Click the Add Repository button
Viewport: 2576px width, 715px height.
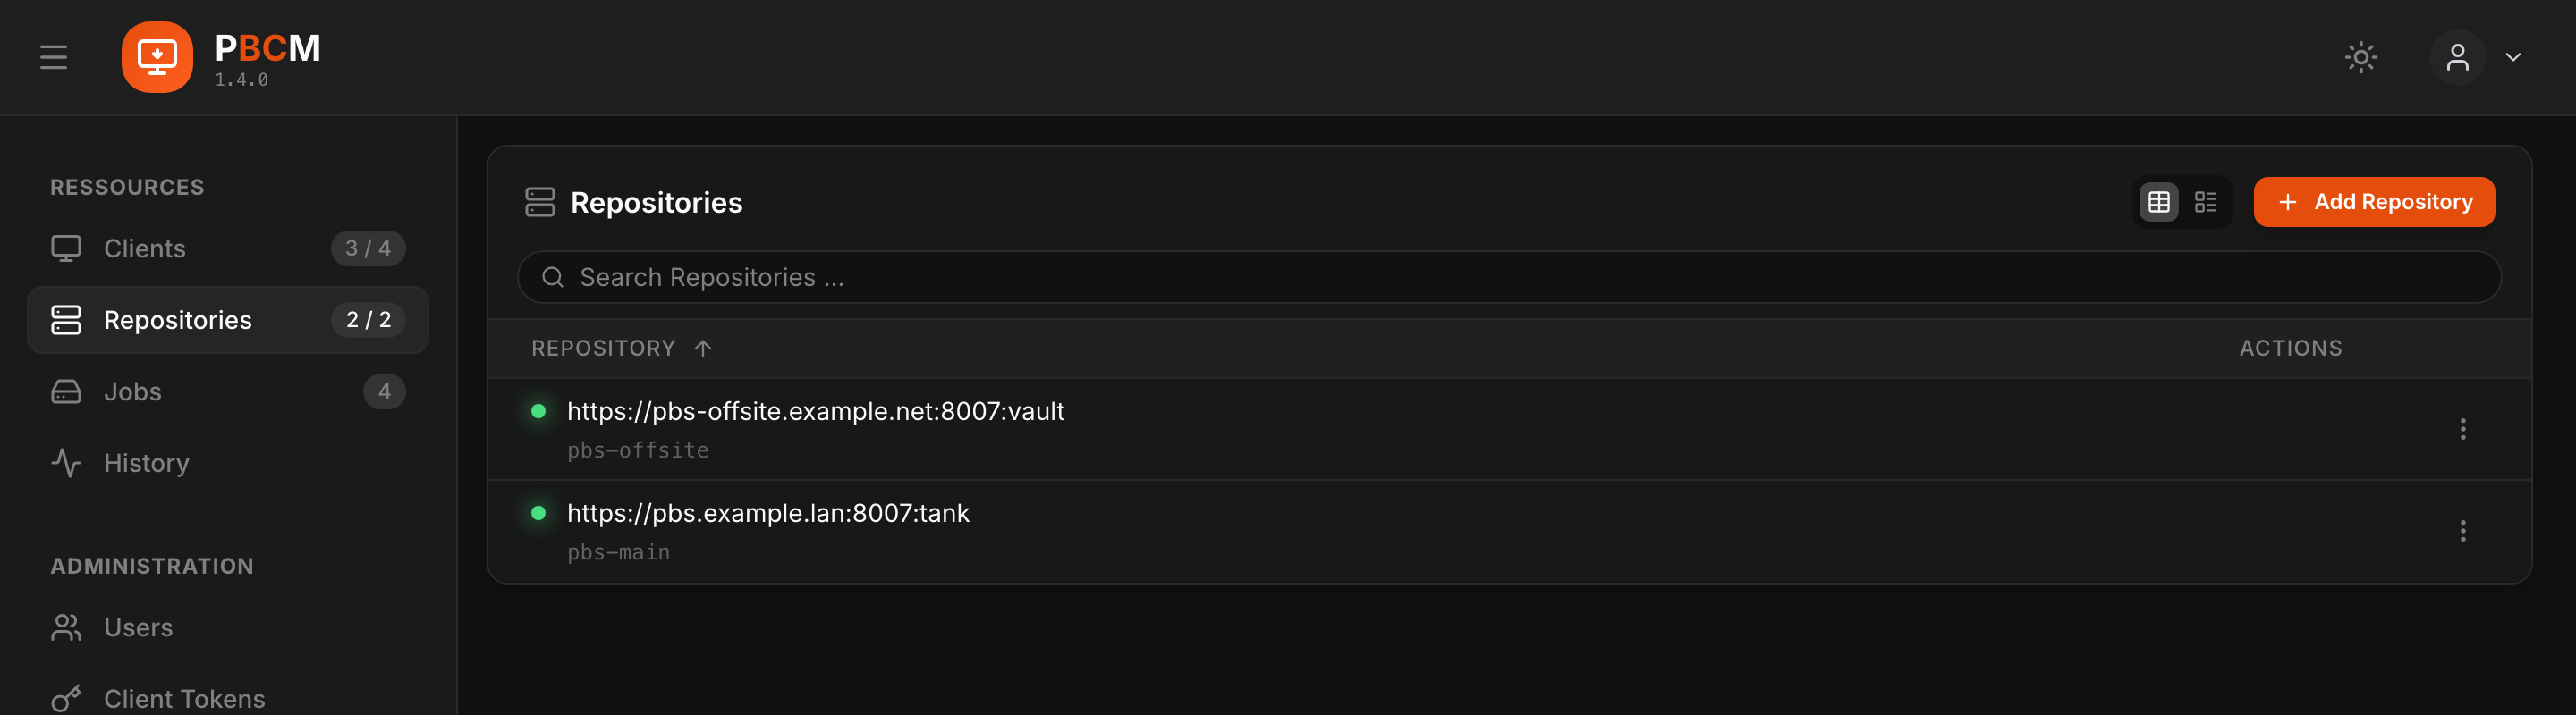pyautogui.click(x=2374, y=202)
